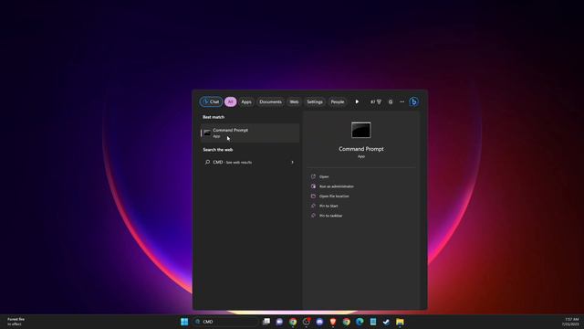
Task: Launch Microsoft Edge from the taskbar
Action: click(x=360, y=322)
